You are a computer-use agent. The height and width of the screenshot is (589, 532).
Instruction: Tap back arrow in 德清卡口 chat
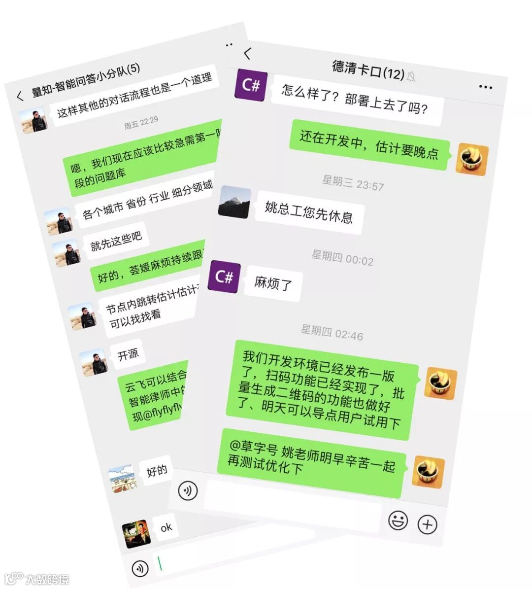(x=247, y=54)
